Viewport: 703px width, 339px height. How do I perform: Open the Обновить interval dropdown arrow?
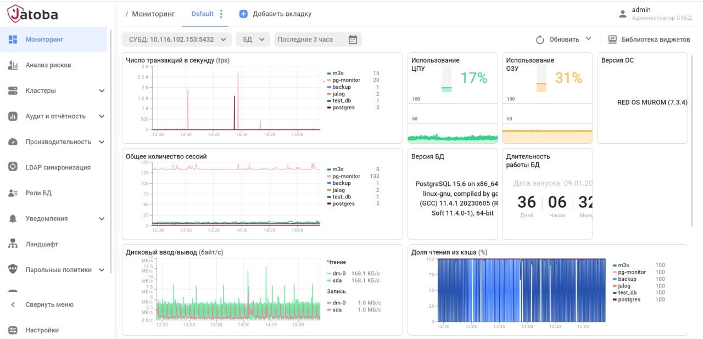(588, 39)
